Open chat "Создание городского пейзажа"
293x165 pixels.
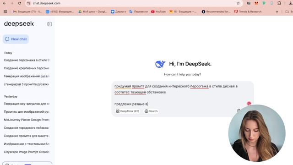(27, 128)
